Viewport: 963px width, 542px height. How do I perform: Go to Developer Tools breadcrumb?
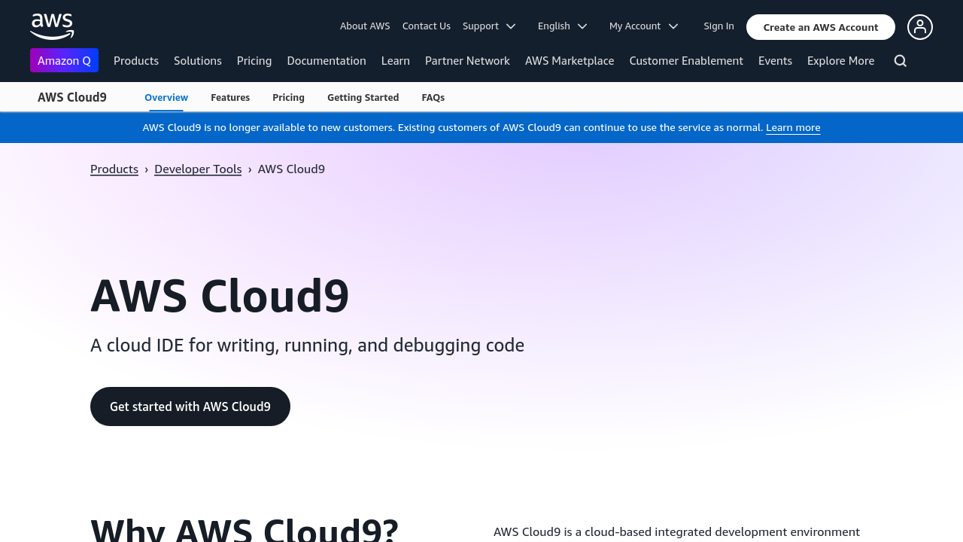pyautogui.click(x=198, y=169)
